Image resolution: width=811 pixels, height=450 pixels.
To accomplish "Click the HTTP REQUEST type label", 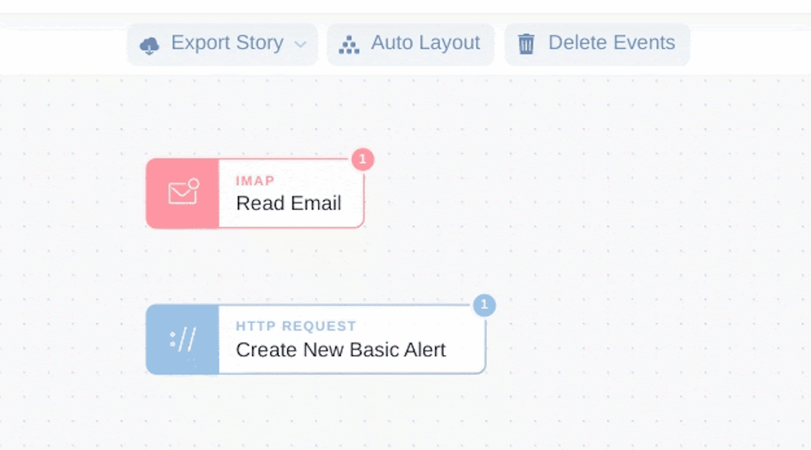I will click(296, 326).
